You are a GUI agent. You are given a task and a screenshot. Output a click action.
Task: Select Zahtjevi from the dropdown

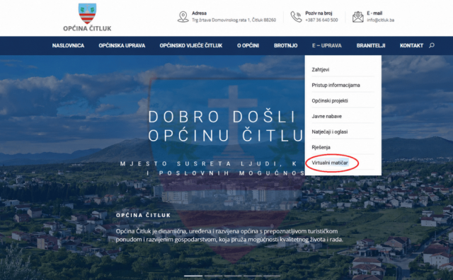click(x=321, y=69)
